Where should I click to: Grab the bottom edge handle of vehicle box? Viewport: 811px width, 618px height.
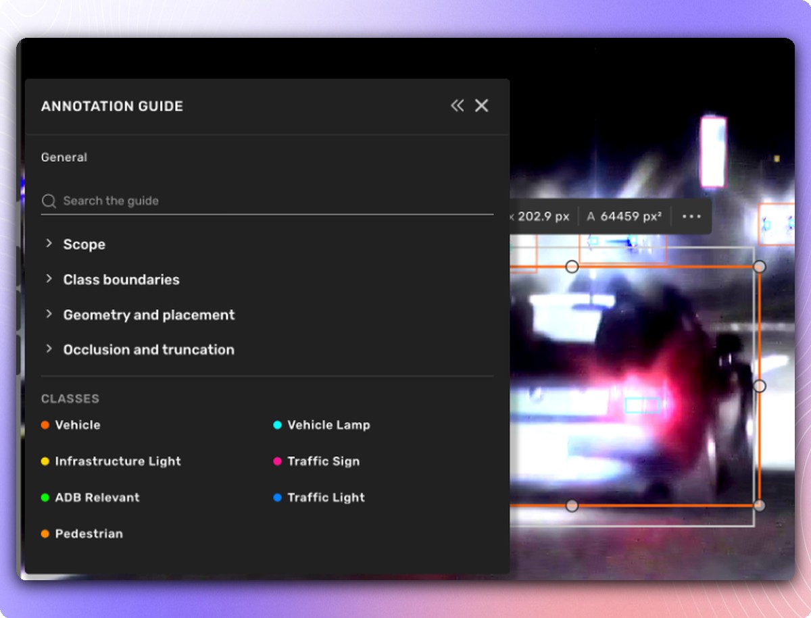tap(572, 505)
